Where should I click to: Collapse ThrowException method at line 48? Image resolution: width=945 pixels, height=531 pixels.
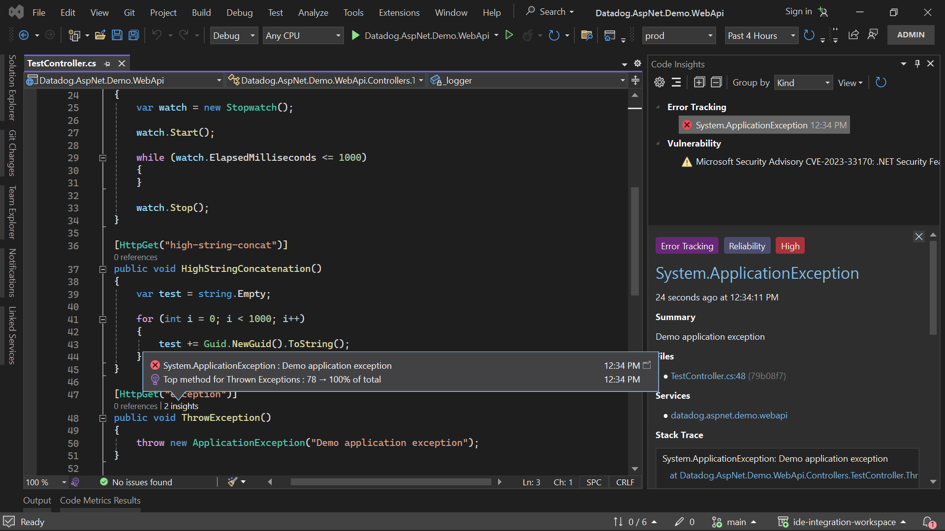103,418
